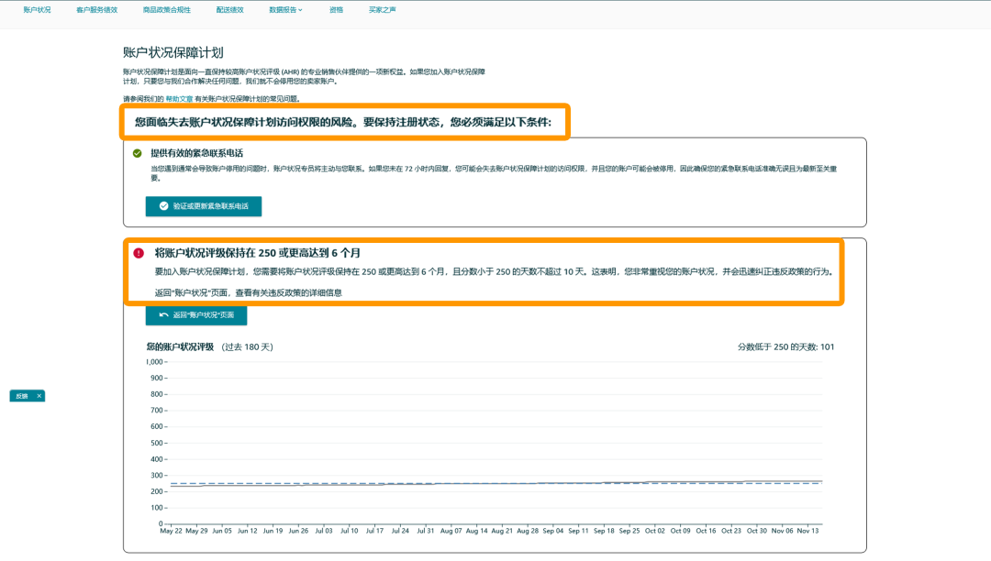Switch to the 客户服务绩效 tab

pos(97,10)
